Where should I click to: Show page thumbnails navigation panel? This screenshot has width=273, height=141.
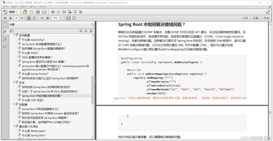(x=5, y=25)
